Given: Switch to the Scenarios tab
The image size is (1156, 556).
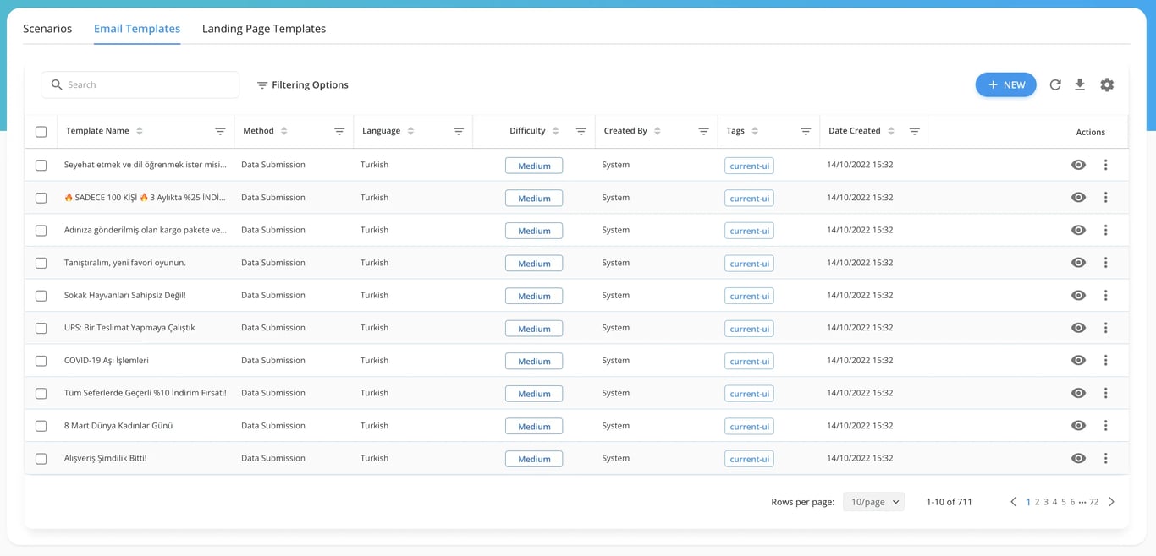Looking at the screenshot, I should (x=47, y=28).
